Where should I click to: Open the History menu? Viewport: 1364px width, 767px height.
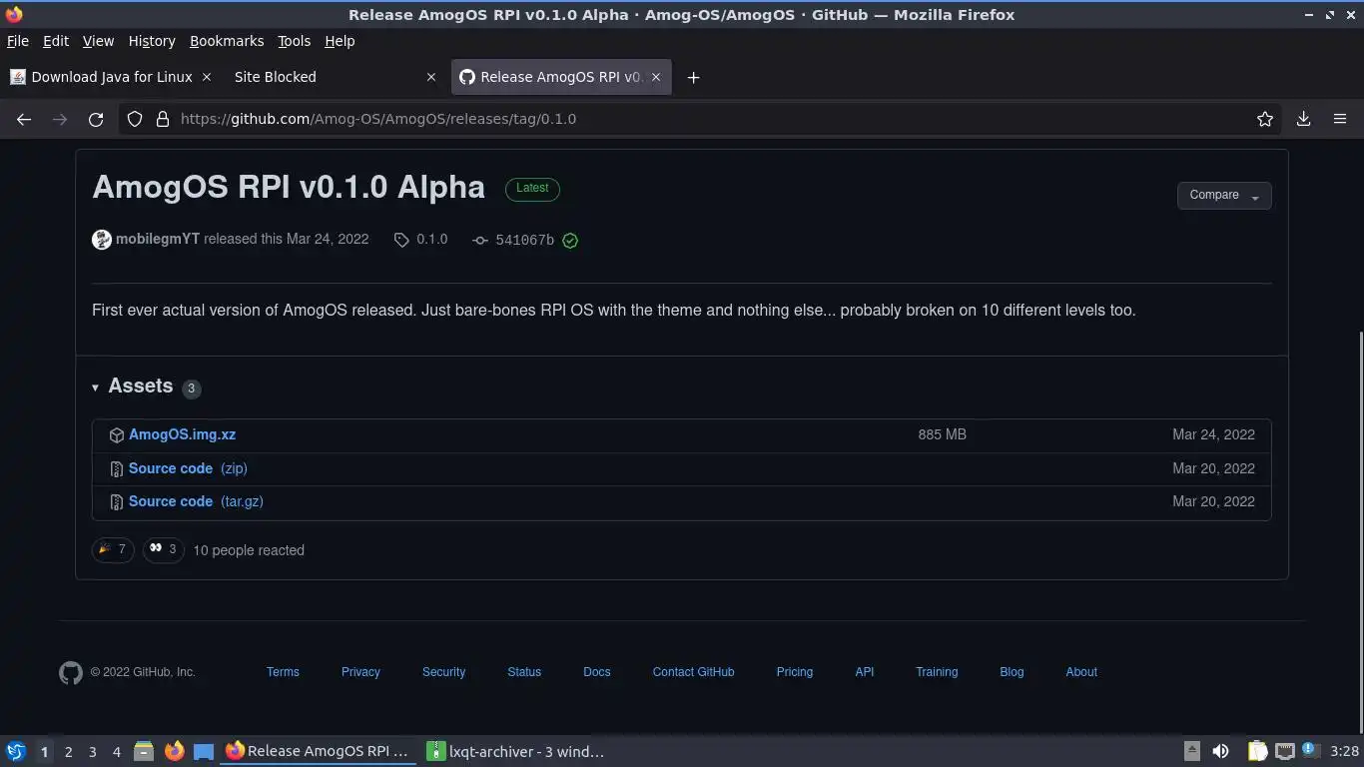click(152, 41)
